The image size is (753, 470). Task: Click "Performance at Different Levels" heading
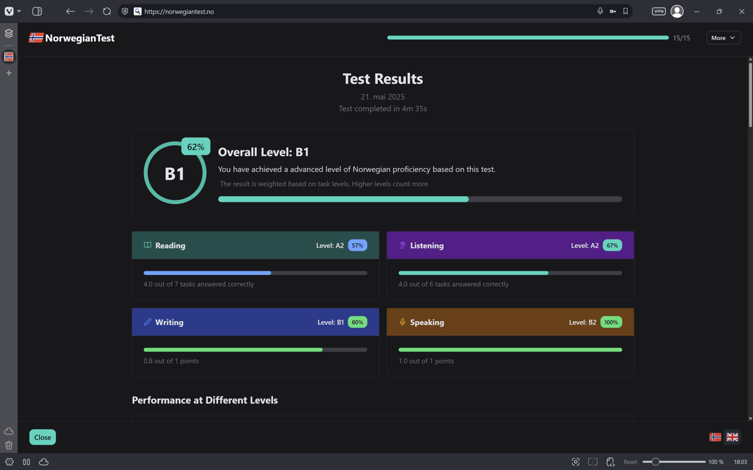coord(205,400)
